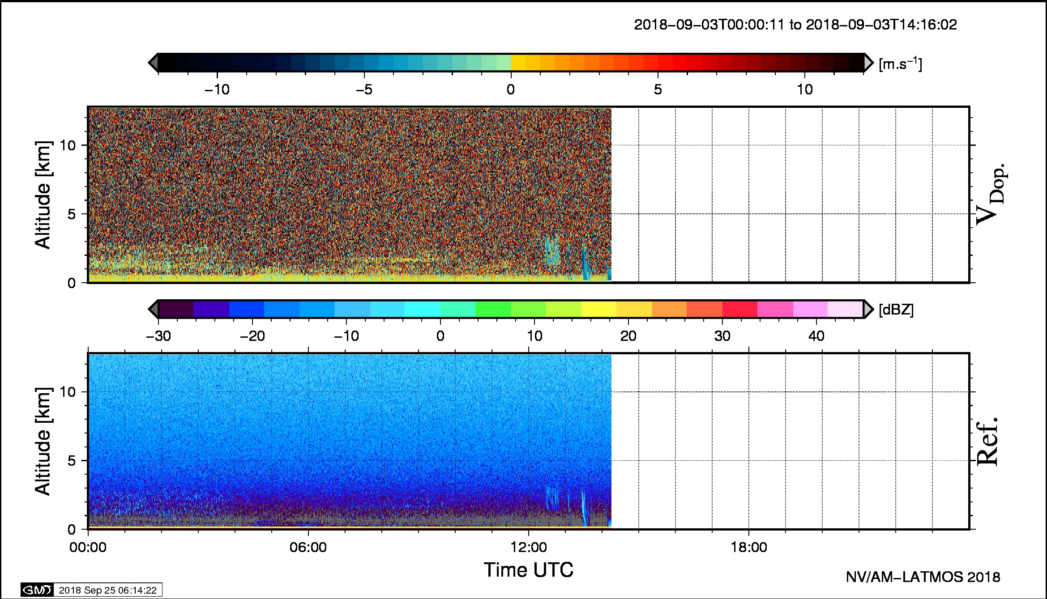Viewport: 1047px width, 599px height.
Task: Click NV/AM-LATMOS 2018 credit text
Action: click(923, 577)
